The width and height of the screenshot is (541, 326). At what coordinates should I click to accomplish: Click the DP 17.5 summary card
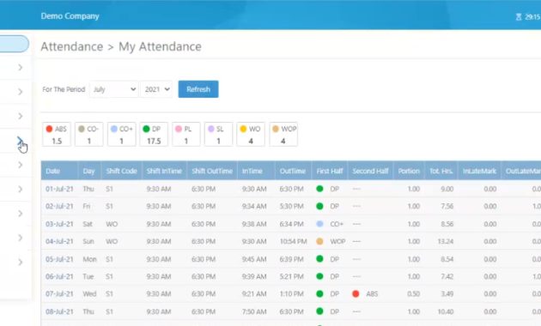154,135
